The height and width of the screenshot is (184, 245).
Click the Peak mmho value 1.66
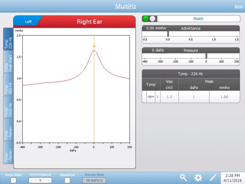[x=225, y=97]
